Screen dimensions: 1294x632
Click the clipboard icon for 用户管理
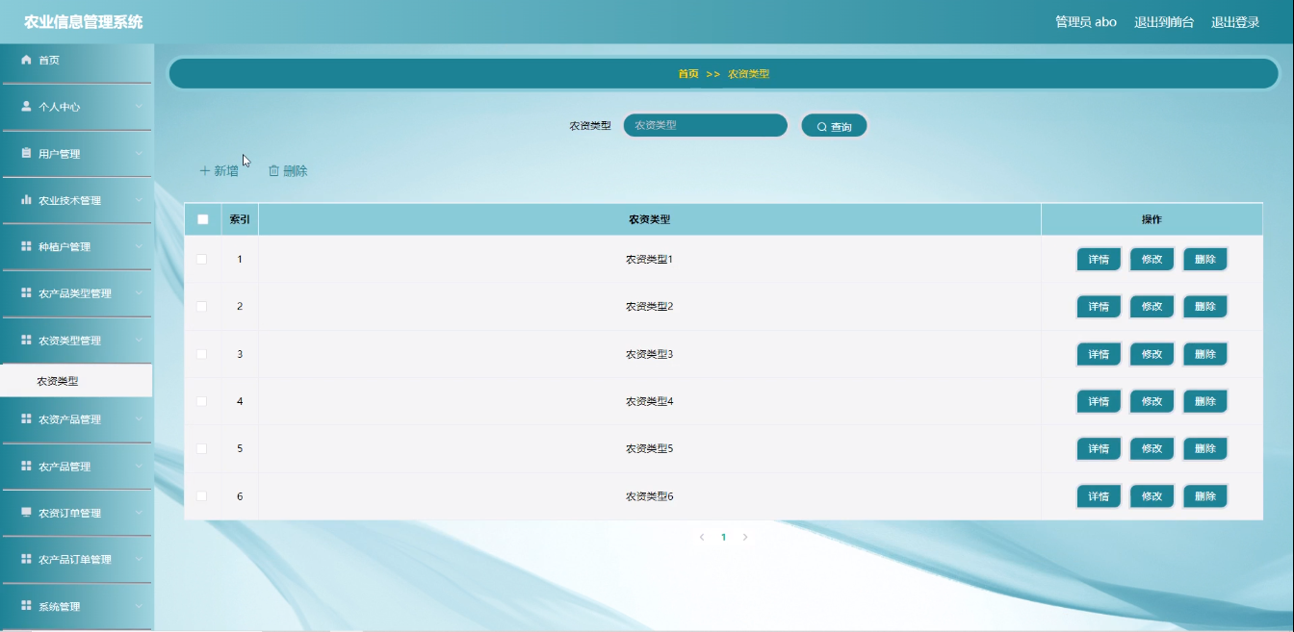[x=27, y=153]
